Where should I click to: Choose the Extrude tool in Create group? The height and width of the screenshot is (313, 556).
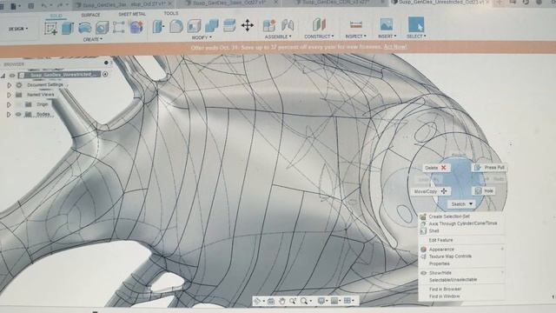point(68,28)
